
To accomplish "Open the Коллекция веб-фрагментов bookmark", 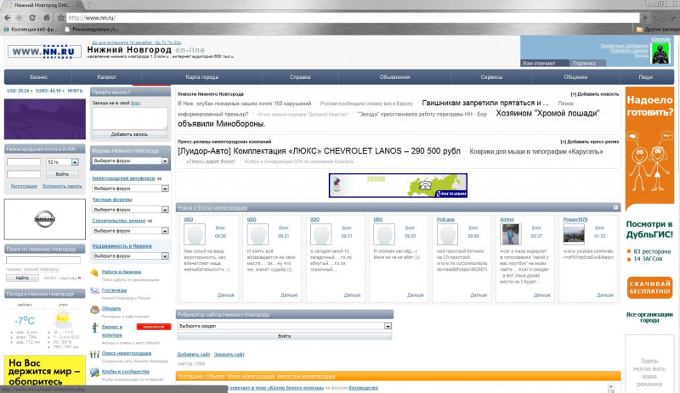I will tap(31, 30).
